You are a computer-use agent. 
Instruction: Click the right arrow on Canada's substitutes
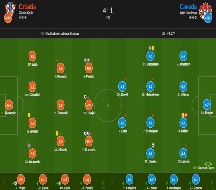click(x=212, y=182)
